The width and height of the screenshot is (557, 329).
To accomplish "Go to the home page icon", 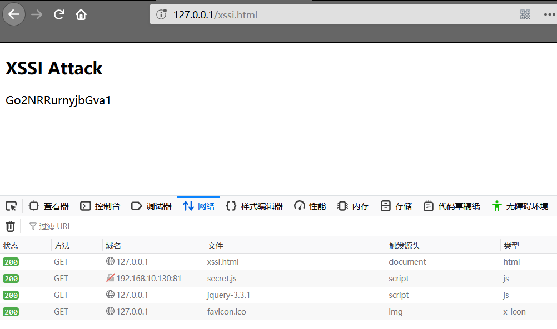I will 81,14.
